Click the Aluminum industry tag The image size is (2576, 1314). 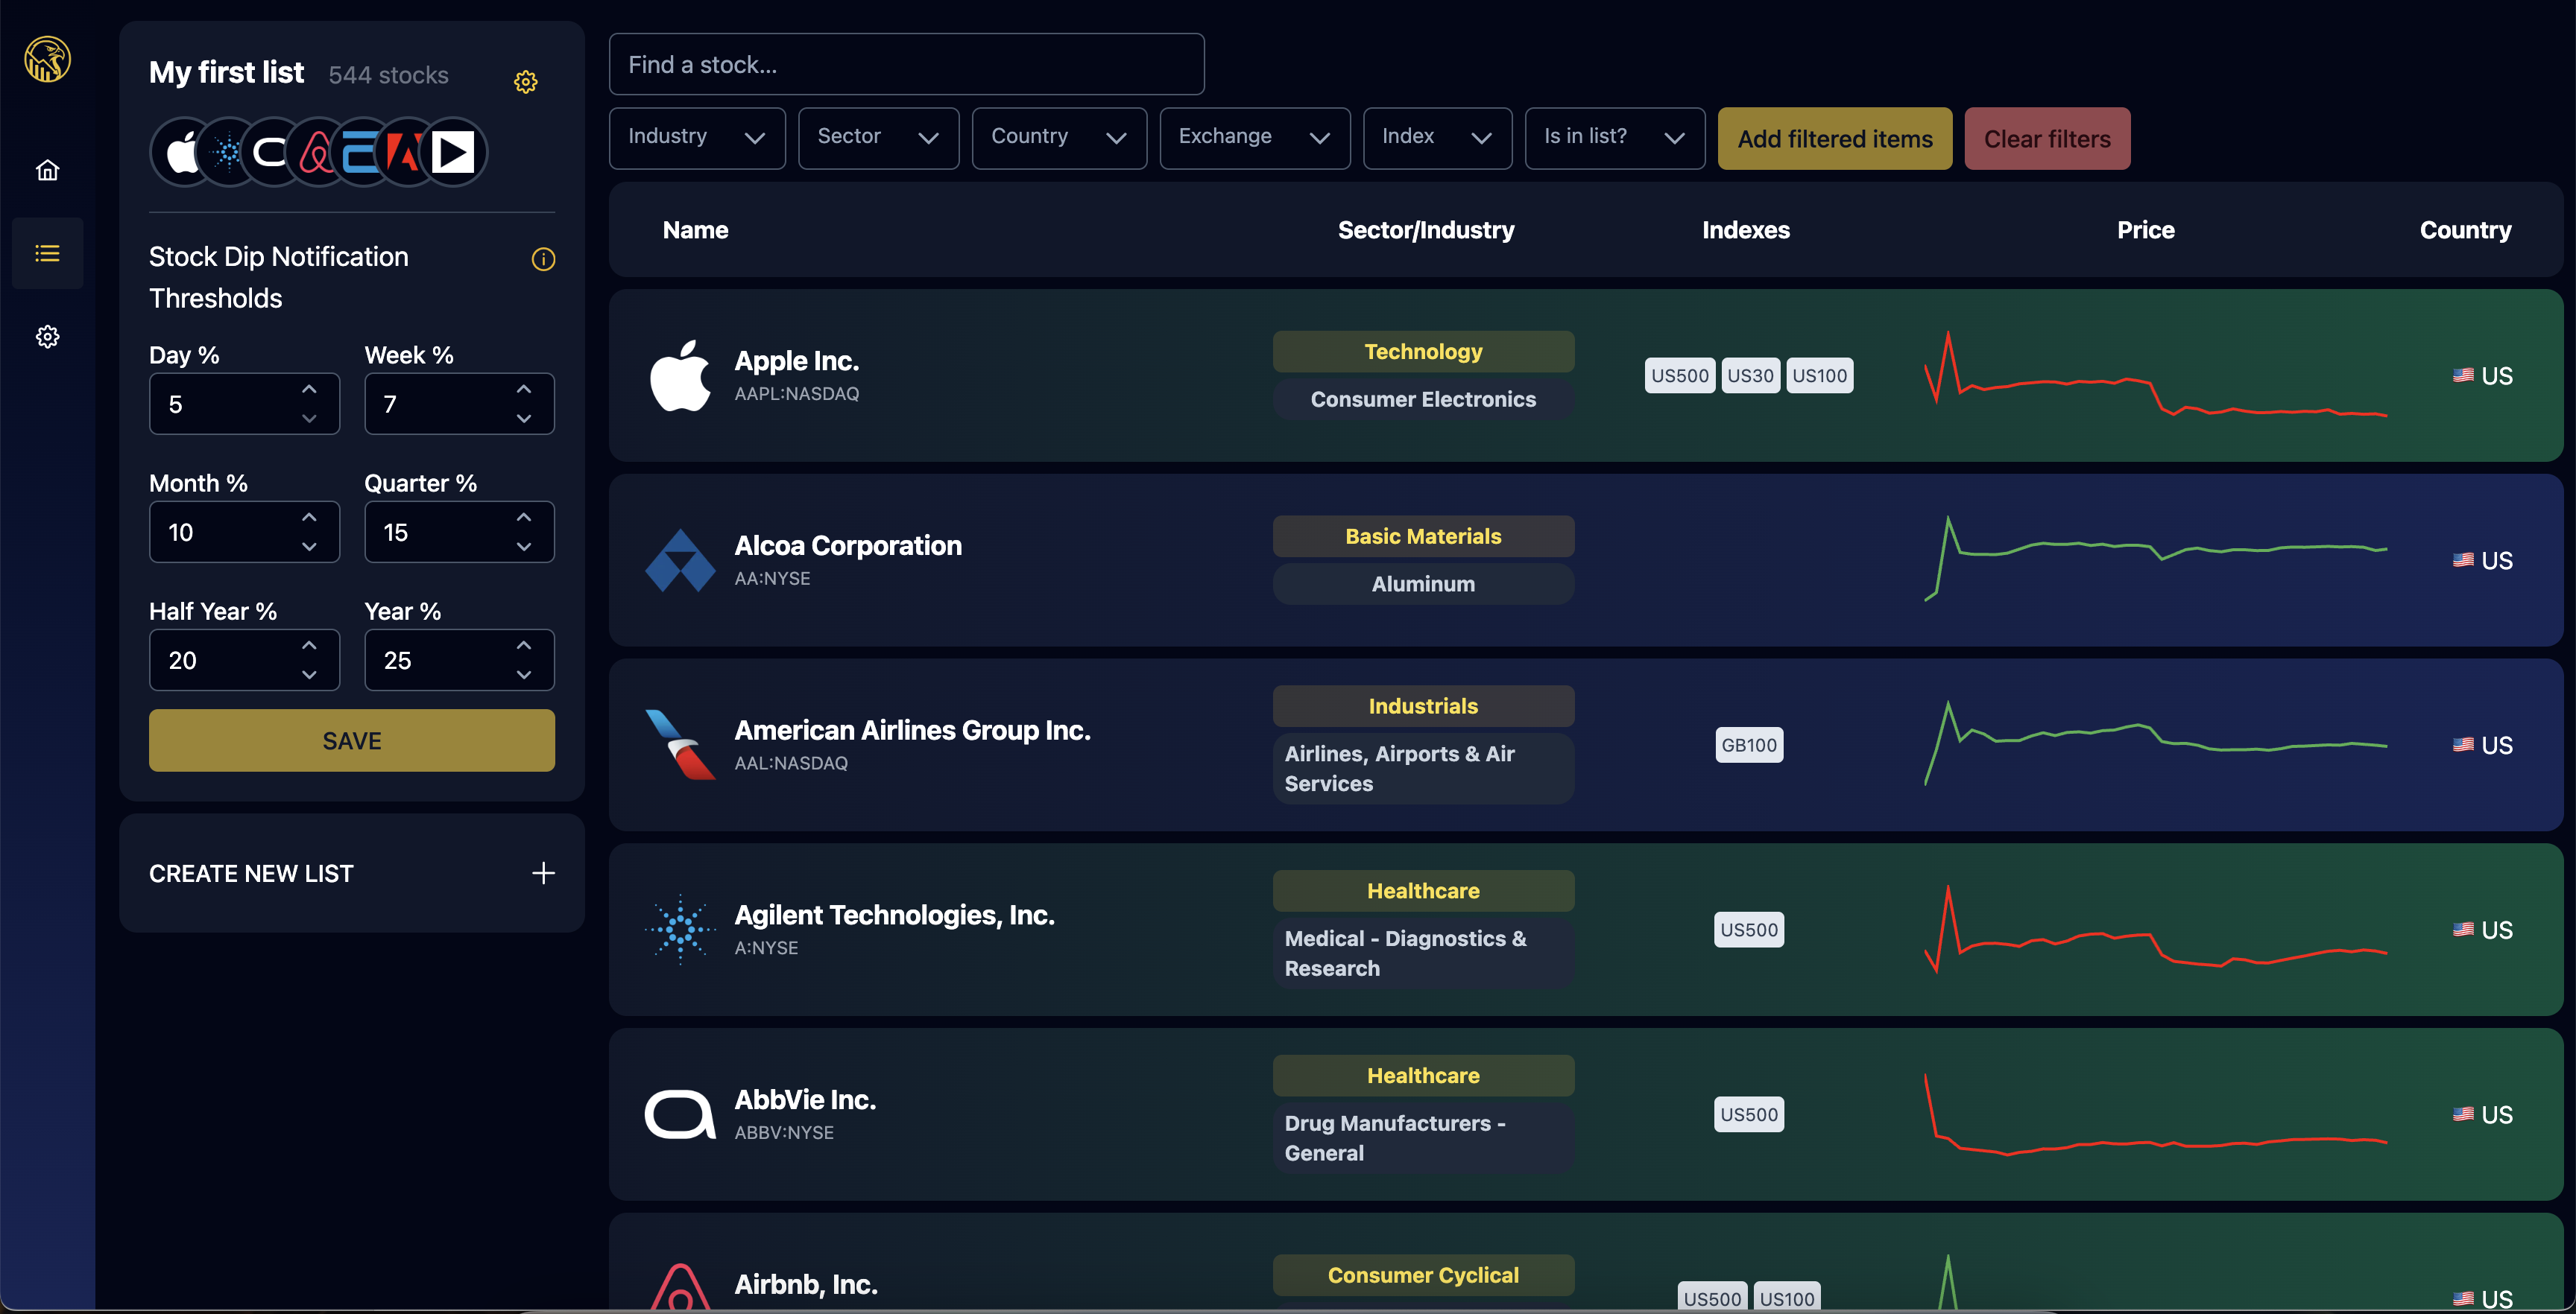click(x=1423, y=583)
